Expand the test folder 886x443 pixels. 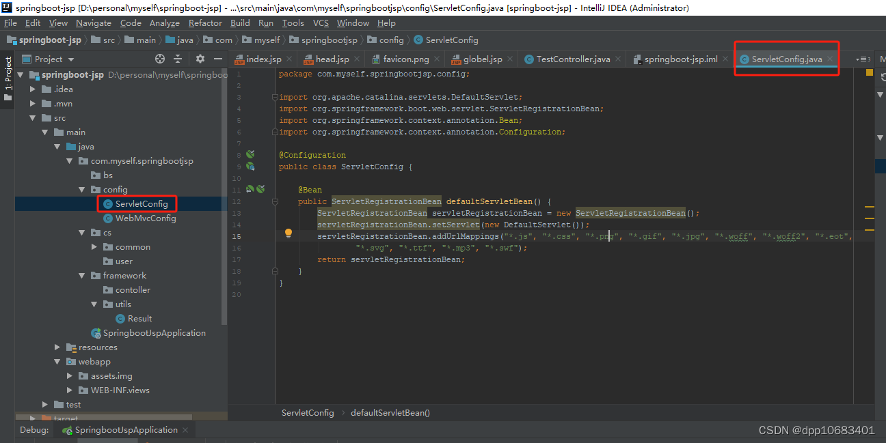pyautogui.click(x=45, y=405)
